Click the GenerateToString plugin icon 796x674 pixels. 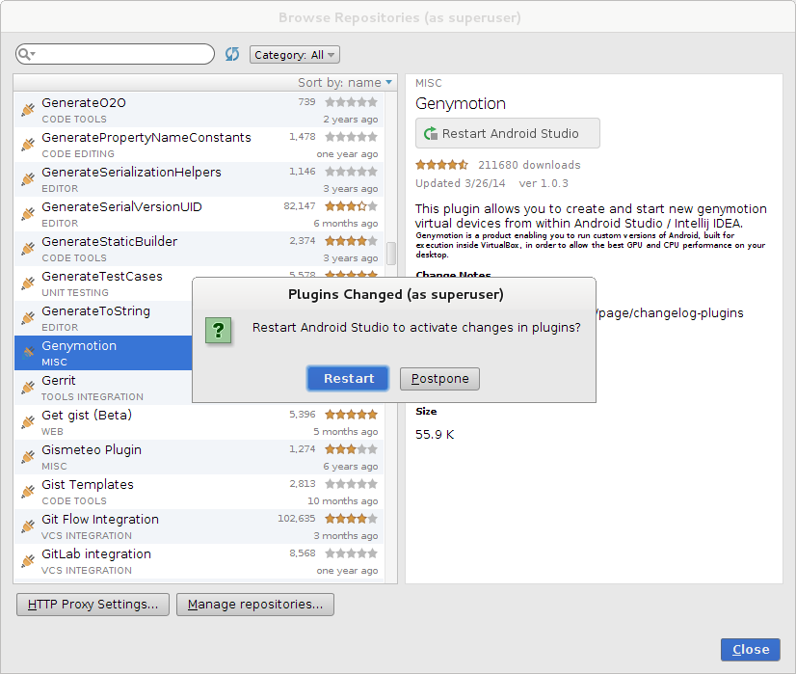coord(28,318)
